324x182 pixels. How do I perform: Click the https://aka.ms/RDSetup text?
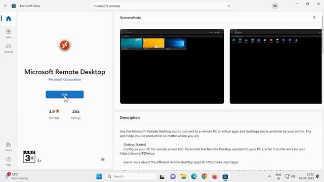pos(137,153)
